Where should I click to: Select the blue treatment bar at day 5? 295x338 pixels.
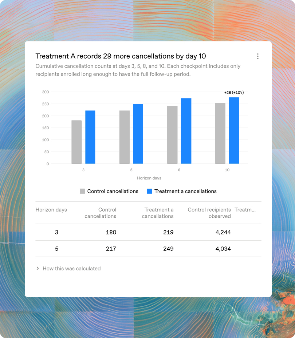138,134
